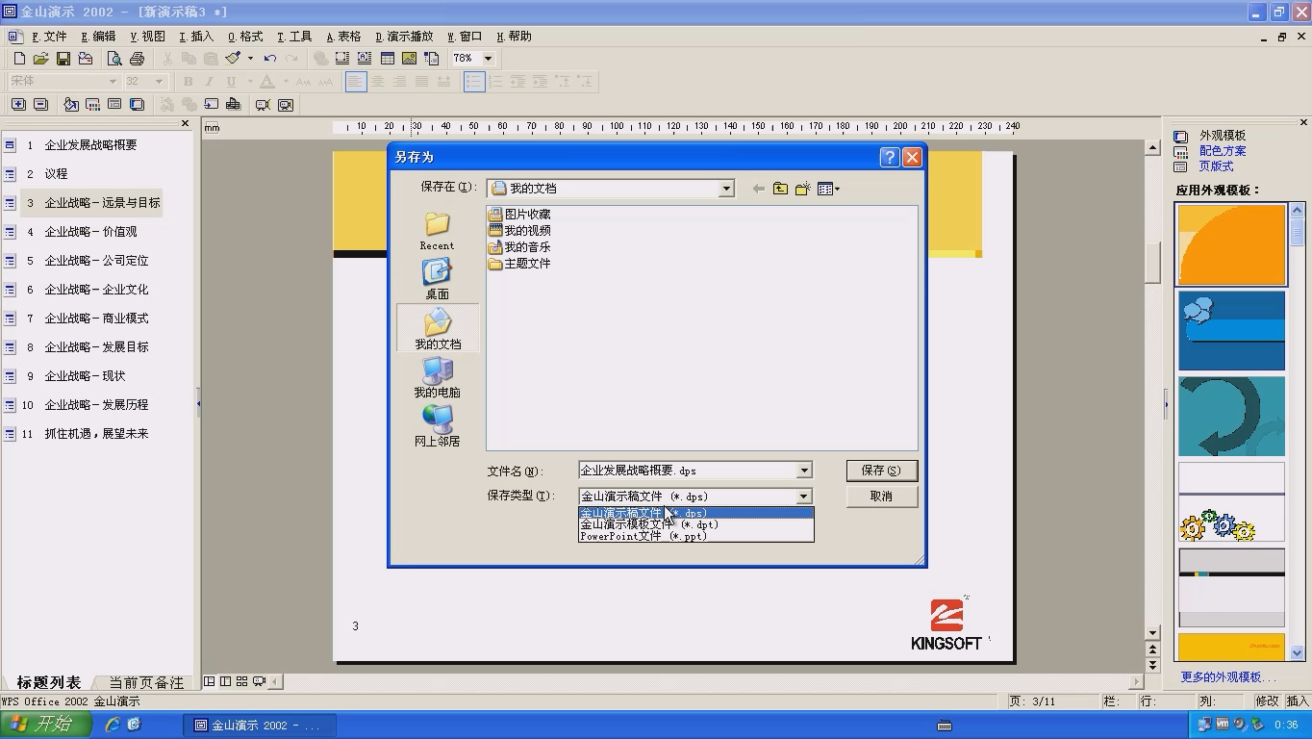The height and width of the screenshot is (739, 1312).
Task: Click the 金山演示 2002 taskbar button
Action: pyautogui.click(x=258, y=726)
